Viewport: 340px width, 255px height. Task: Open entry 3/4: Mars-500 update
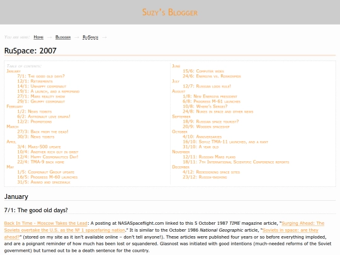point(39,147)
